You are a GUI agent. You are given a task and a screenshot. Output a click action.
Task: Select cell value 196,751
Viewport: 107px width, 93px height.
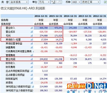pos(88,28)
